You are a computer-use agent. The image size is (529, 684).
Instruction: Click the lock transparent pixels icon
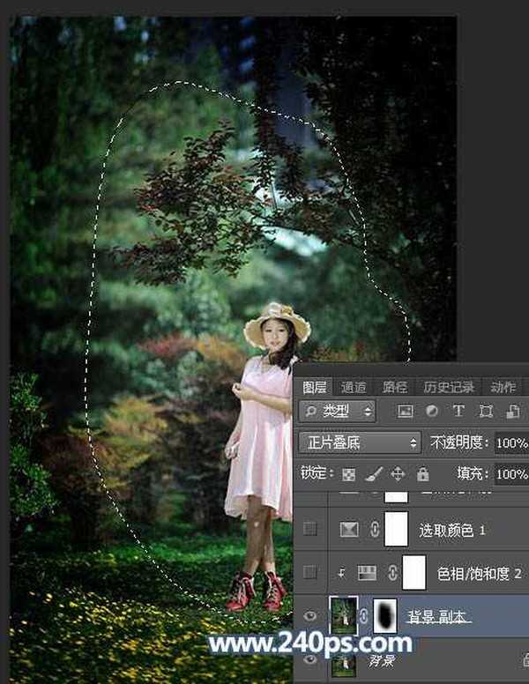(x=349, y=474)
